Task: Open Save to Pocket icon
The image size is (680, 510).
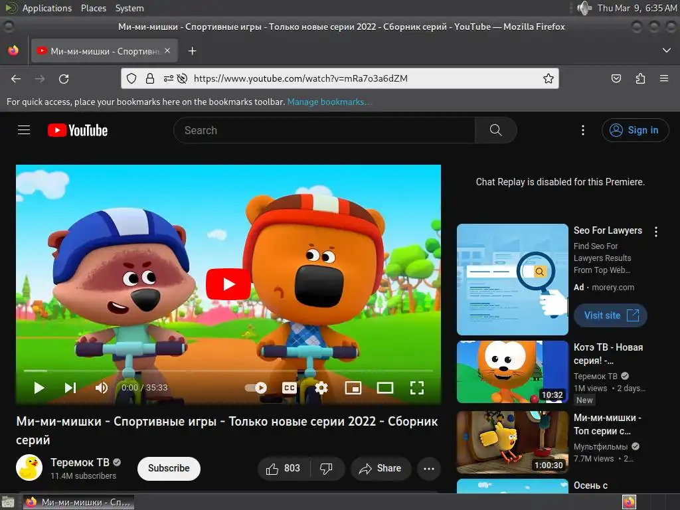Action: pyautogui.click(x=616, y=78)
